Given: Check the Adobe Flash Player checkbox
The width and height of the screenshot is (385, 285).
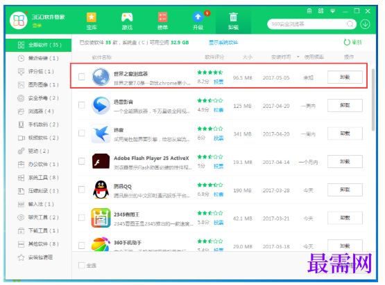Looking at the screenshot, I should coord(82,161).
